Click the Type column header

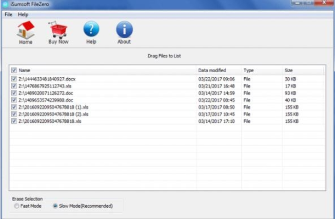point(249,70)
